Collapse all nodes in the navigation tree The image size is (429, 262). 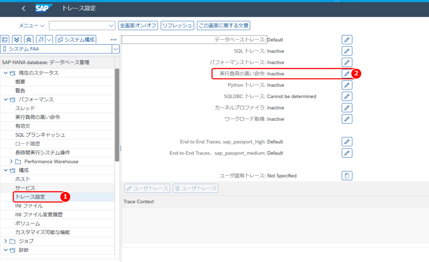29,40
